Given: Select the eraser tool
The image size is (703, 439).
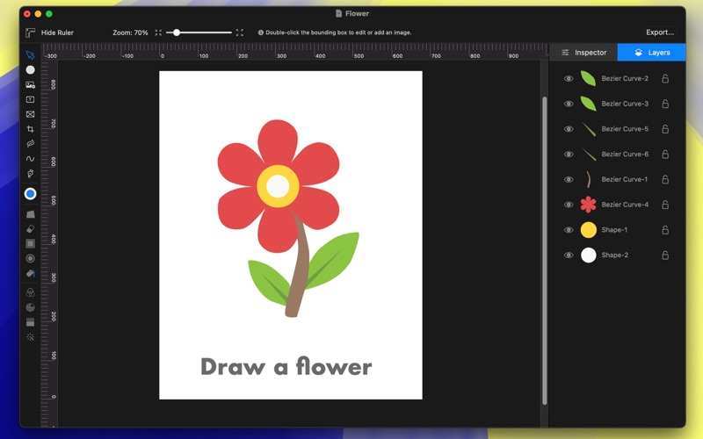Looking at the screenshot, I should [30, 229].
